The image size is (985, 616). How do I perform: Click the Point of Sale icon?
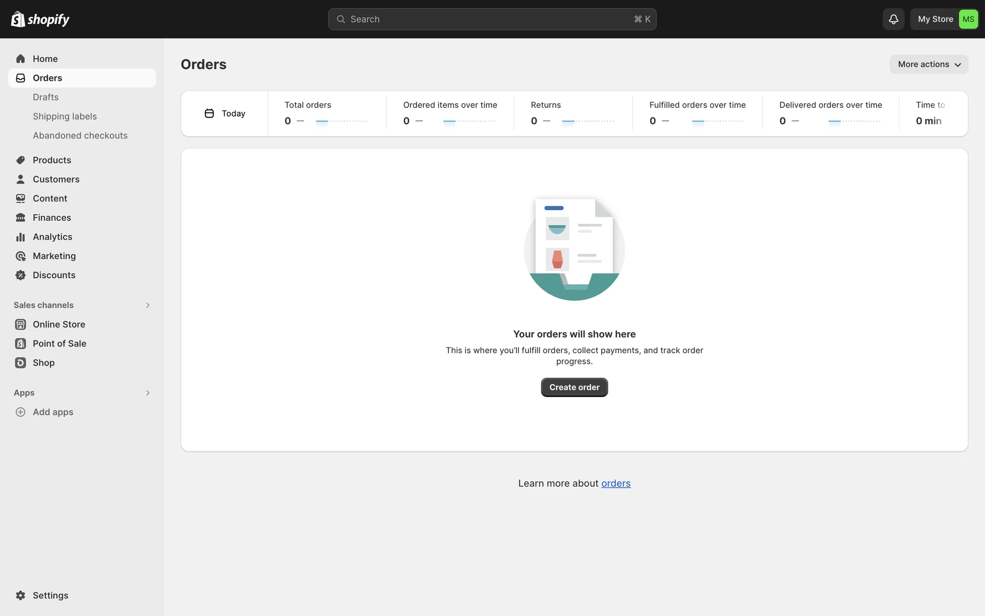point(21,343)
